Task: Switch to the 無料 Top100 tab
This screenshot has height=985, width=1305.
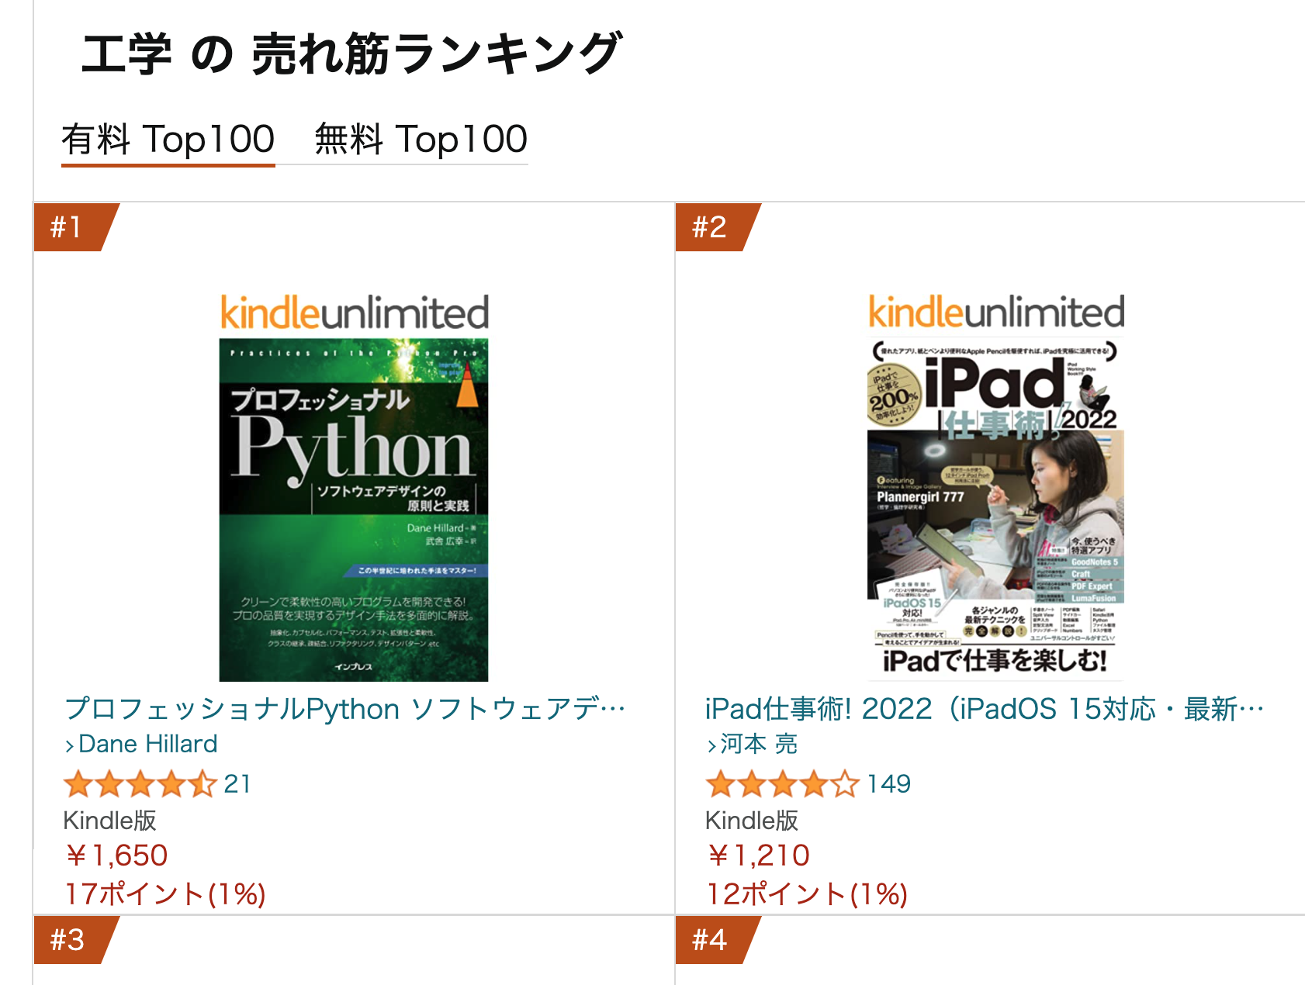Action: click(x=421, y=140)
